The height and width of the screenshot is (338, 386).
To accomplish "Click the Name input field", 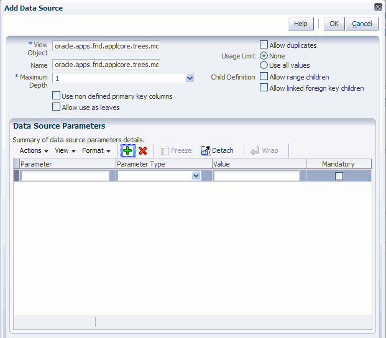I will click(106, 65).
